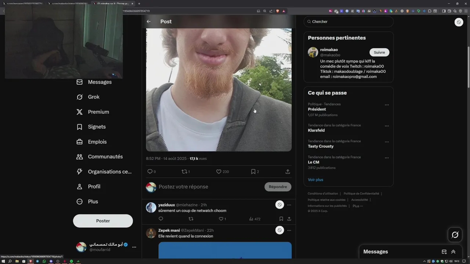Screen dimensions: 470x264
Task: Repost yaziduux's comment
Action: [x=191, y=219]
